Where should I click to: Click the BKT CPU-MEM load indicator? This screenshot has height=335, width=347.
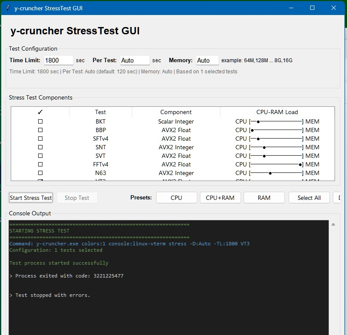[277, 121]
